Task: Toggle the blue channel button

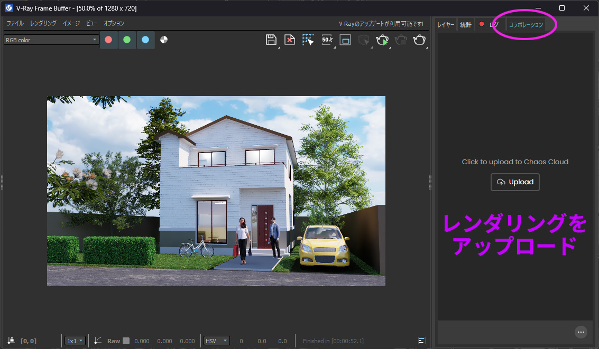Action: tap(145, 40)
